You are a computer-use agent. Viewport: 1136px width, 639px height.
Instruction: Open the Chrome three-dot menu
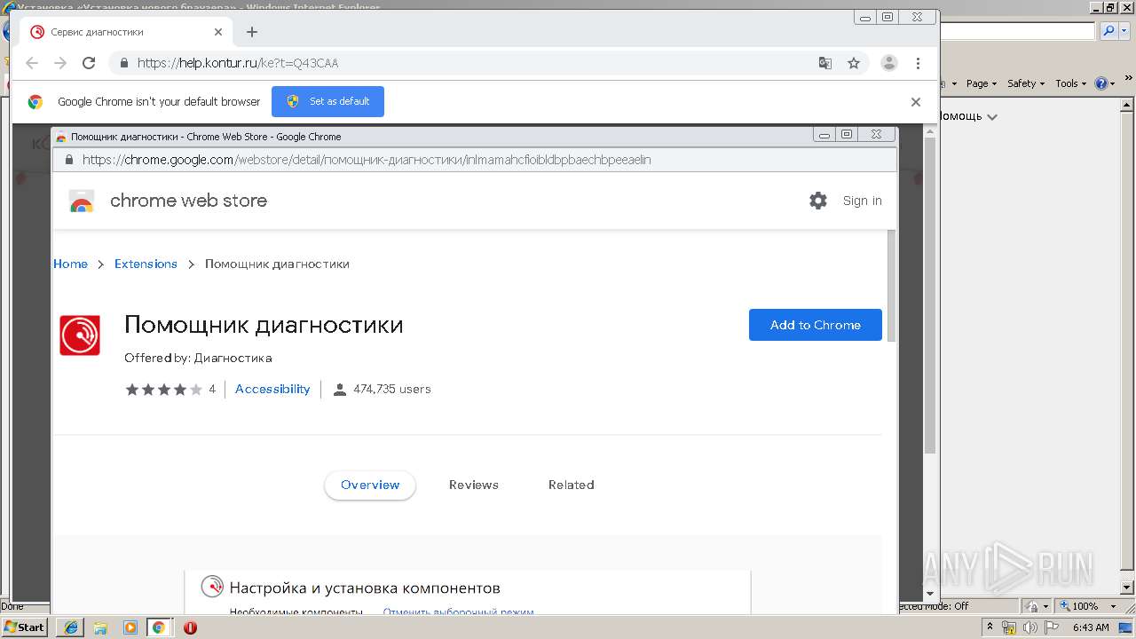918,63
